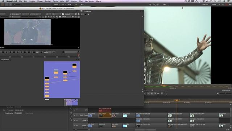Open the default view dropdown in viewer

[x=69, y=14]
